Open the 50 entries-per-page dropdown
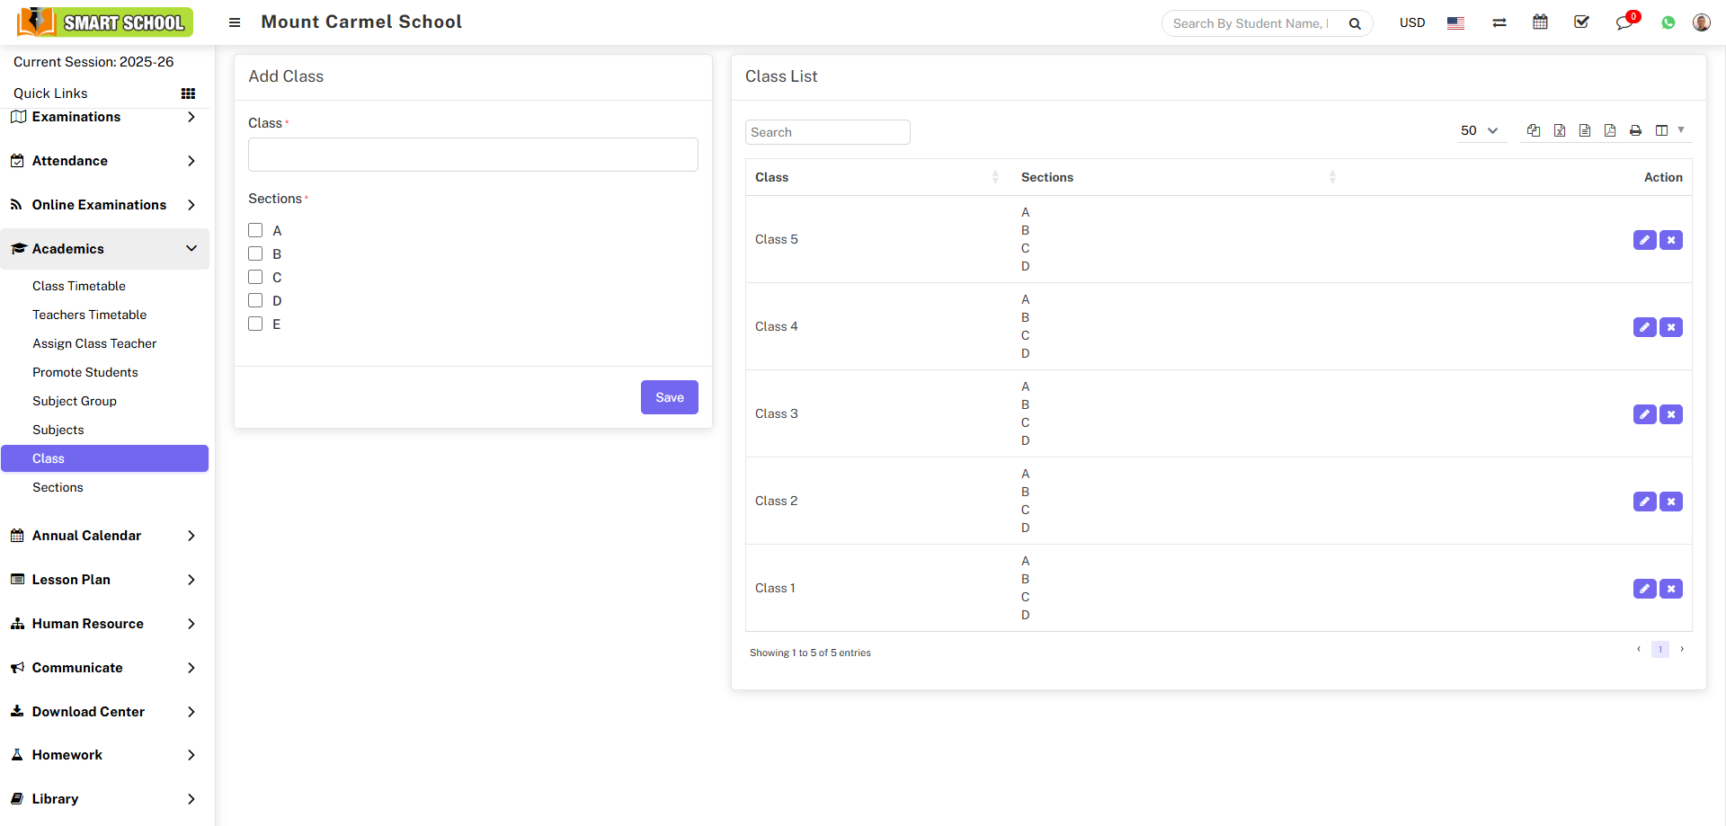This screenshot has width=1726, height=826. (1479, 131)
